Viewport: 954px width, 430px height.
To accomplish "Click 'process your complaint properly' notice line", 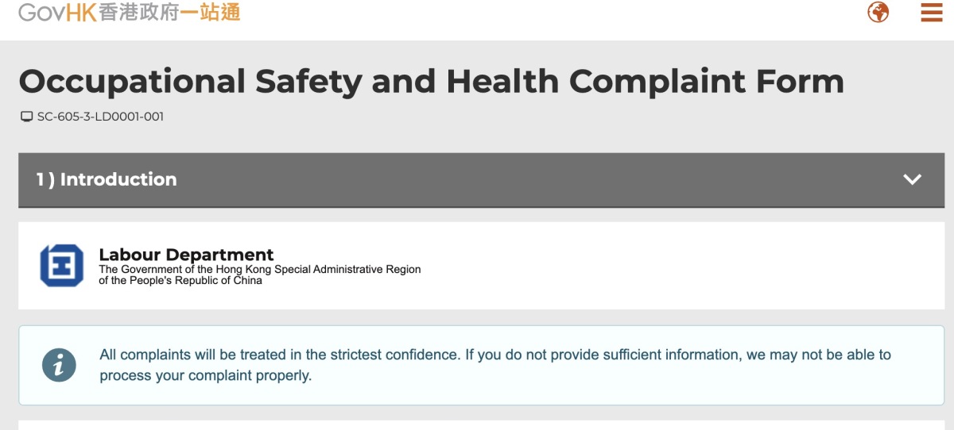I will click(x=206, y=375).
